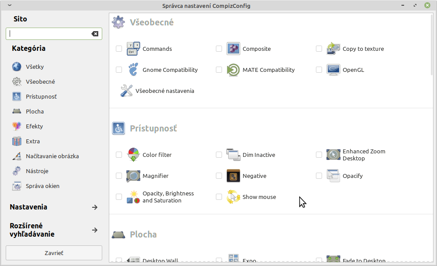
Task: Select the Načítavanie obrázka icon in sidebar
Action: (17, 156)
